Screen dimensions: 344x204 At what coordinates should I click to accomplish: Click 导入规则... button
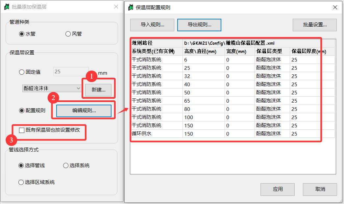152,25
